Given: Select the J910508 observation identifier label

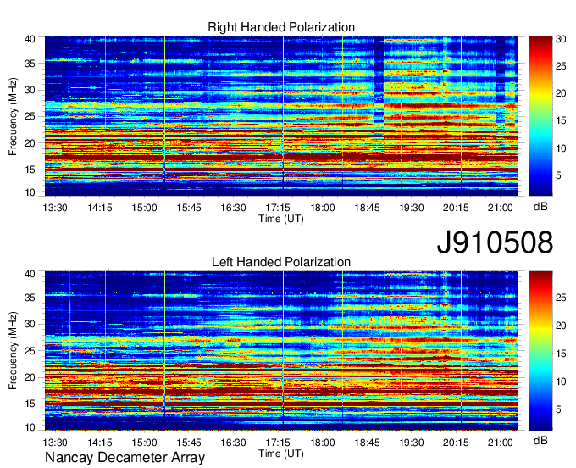Looking at the screenshot, I should 495,242.
